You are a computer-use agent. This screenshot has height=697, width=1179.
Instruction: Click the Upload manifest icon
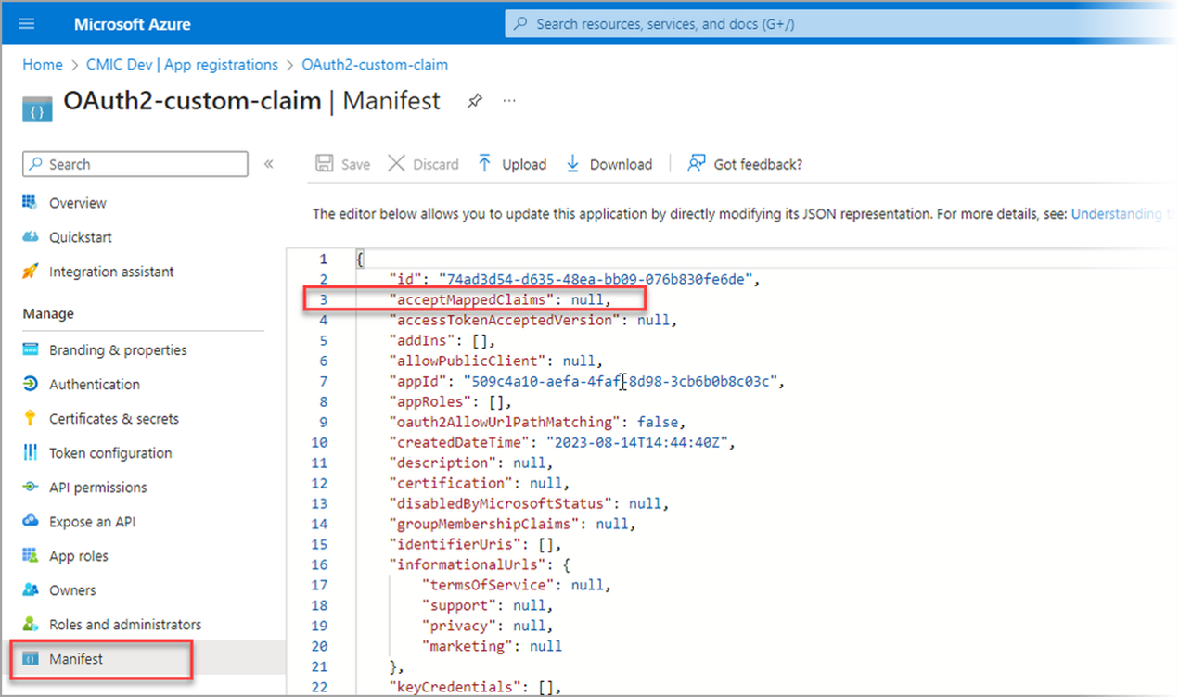485,164
